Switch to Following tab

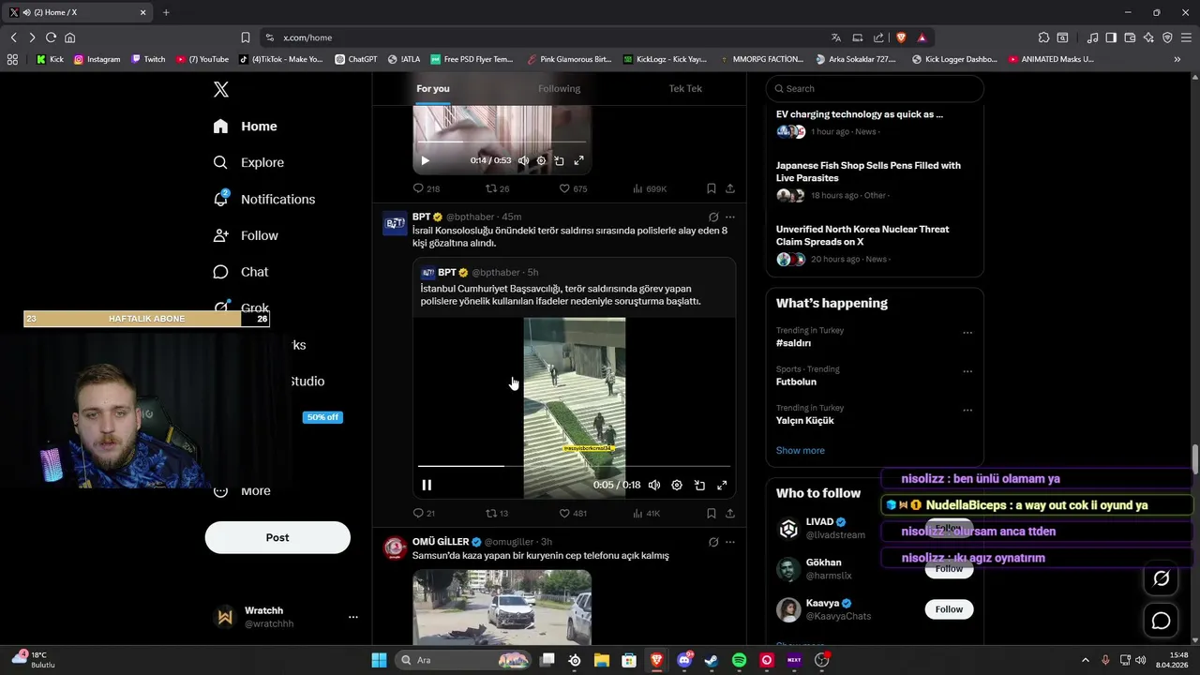tap(559, 89)
